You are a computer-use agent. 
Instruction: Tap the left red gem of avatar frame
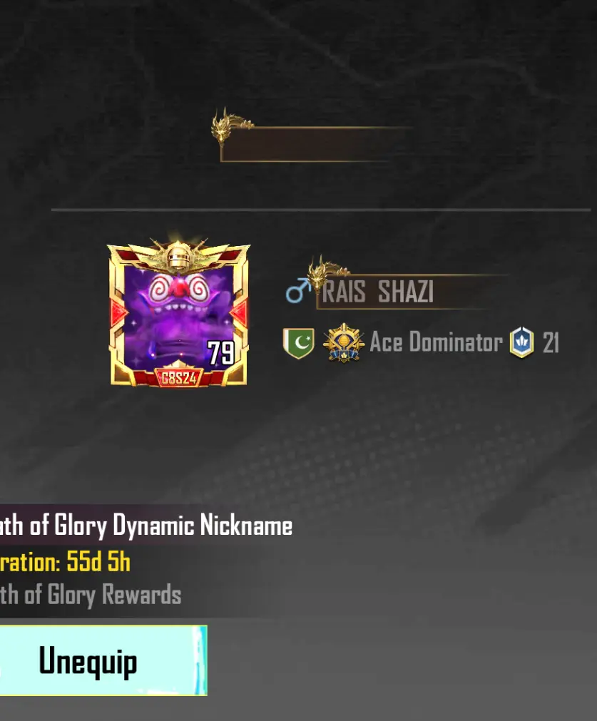click(x=118, y=312)
